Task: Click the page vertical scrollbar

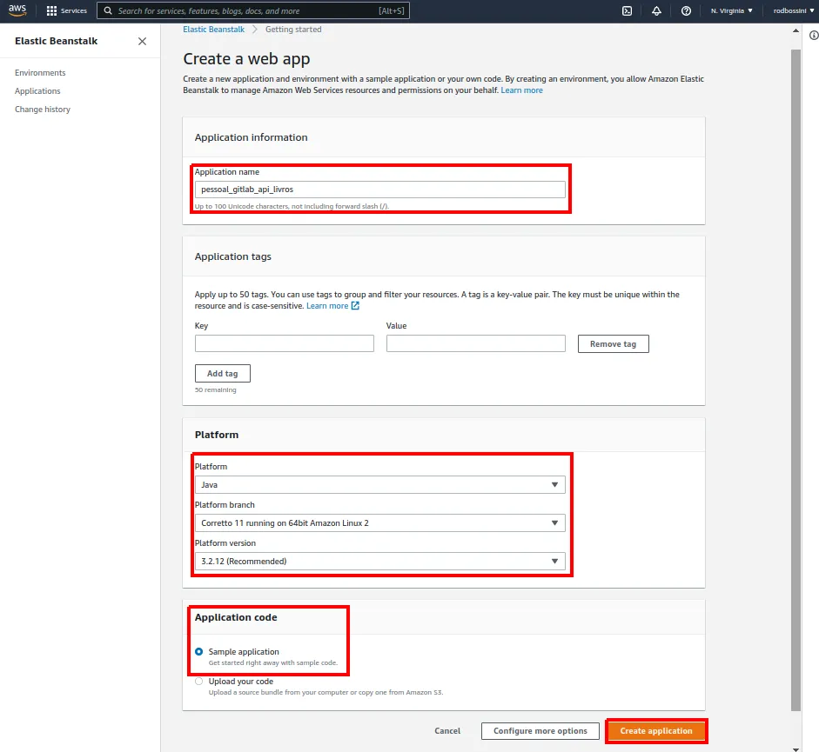Action: (796, 380)
